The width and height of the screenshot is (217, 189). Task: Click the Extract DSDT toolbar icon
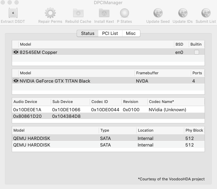click(13, 13)
